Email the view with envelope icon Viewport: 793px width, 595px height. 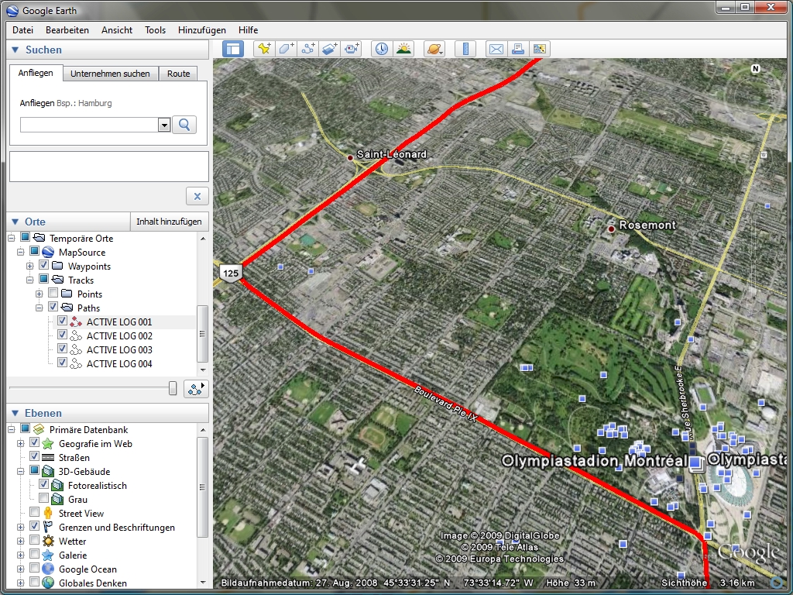[496, 49]
